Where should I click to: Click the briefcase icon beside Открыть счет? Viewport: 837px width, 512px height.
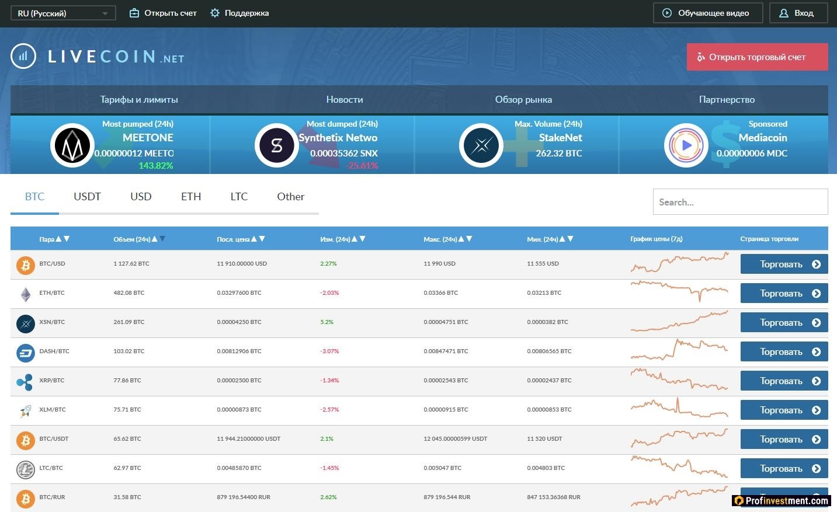tap(134, 13)
